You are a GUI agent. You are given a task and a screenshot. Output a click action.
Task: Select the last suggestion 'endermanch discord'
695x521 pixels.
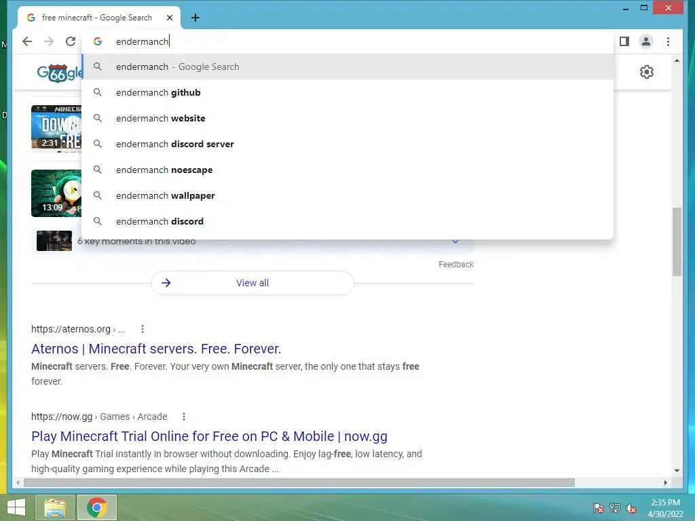[347, 221]
